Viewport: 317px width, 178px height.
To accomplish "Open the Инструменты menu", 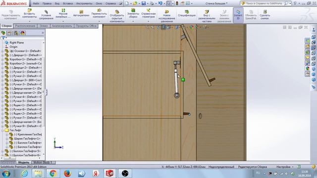I will click(x=84, y=3).
